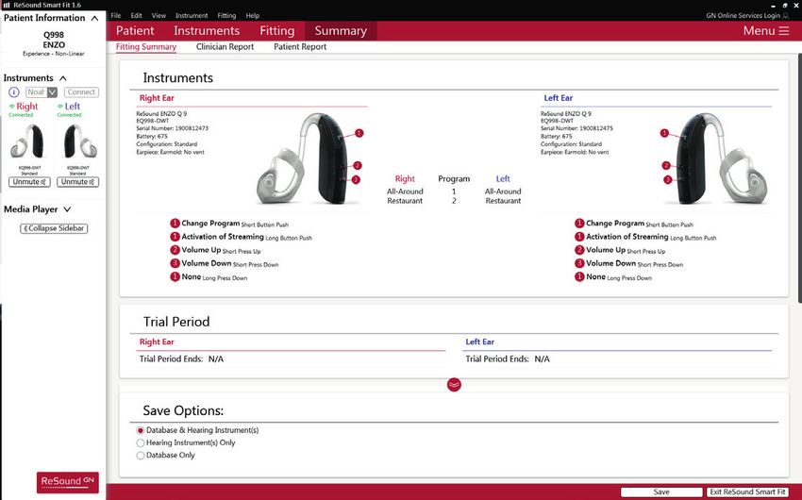Viewport: 802px width, 500px height.
Task: Select Hearing Instrument(s) Only save option
Action: pyautogui.click(x=141, y=442)
